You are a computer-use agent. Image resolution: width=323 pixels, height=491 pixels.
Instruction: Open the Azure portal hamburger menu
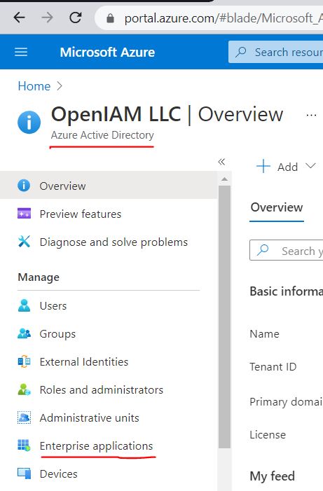21,52
